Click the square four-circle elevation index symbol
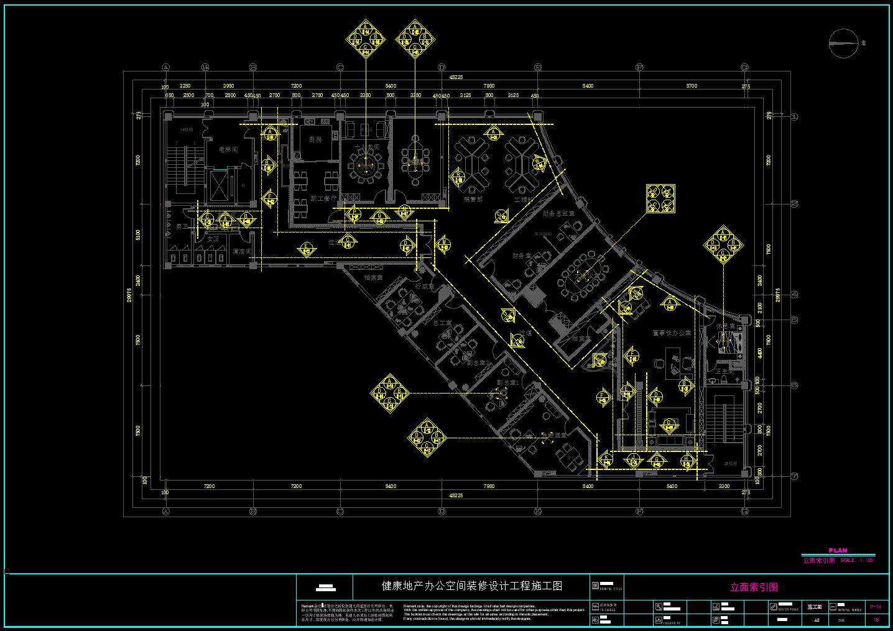The height and width of the screenshot is (631, 893). [x=660, y=198]
